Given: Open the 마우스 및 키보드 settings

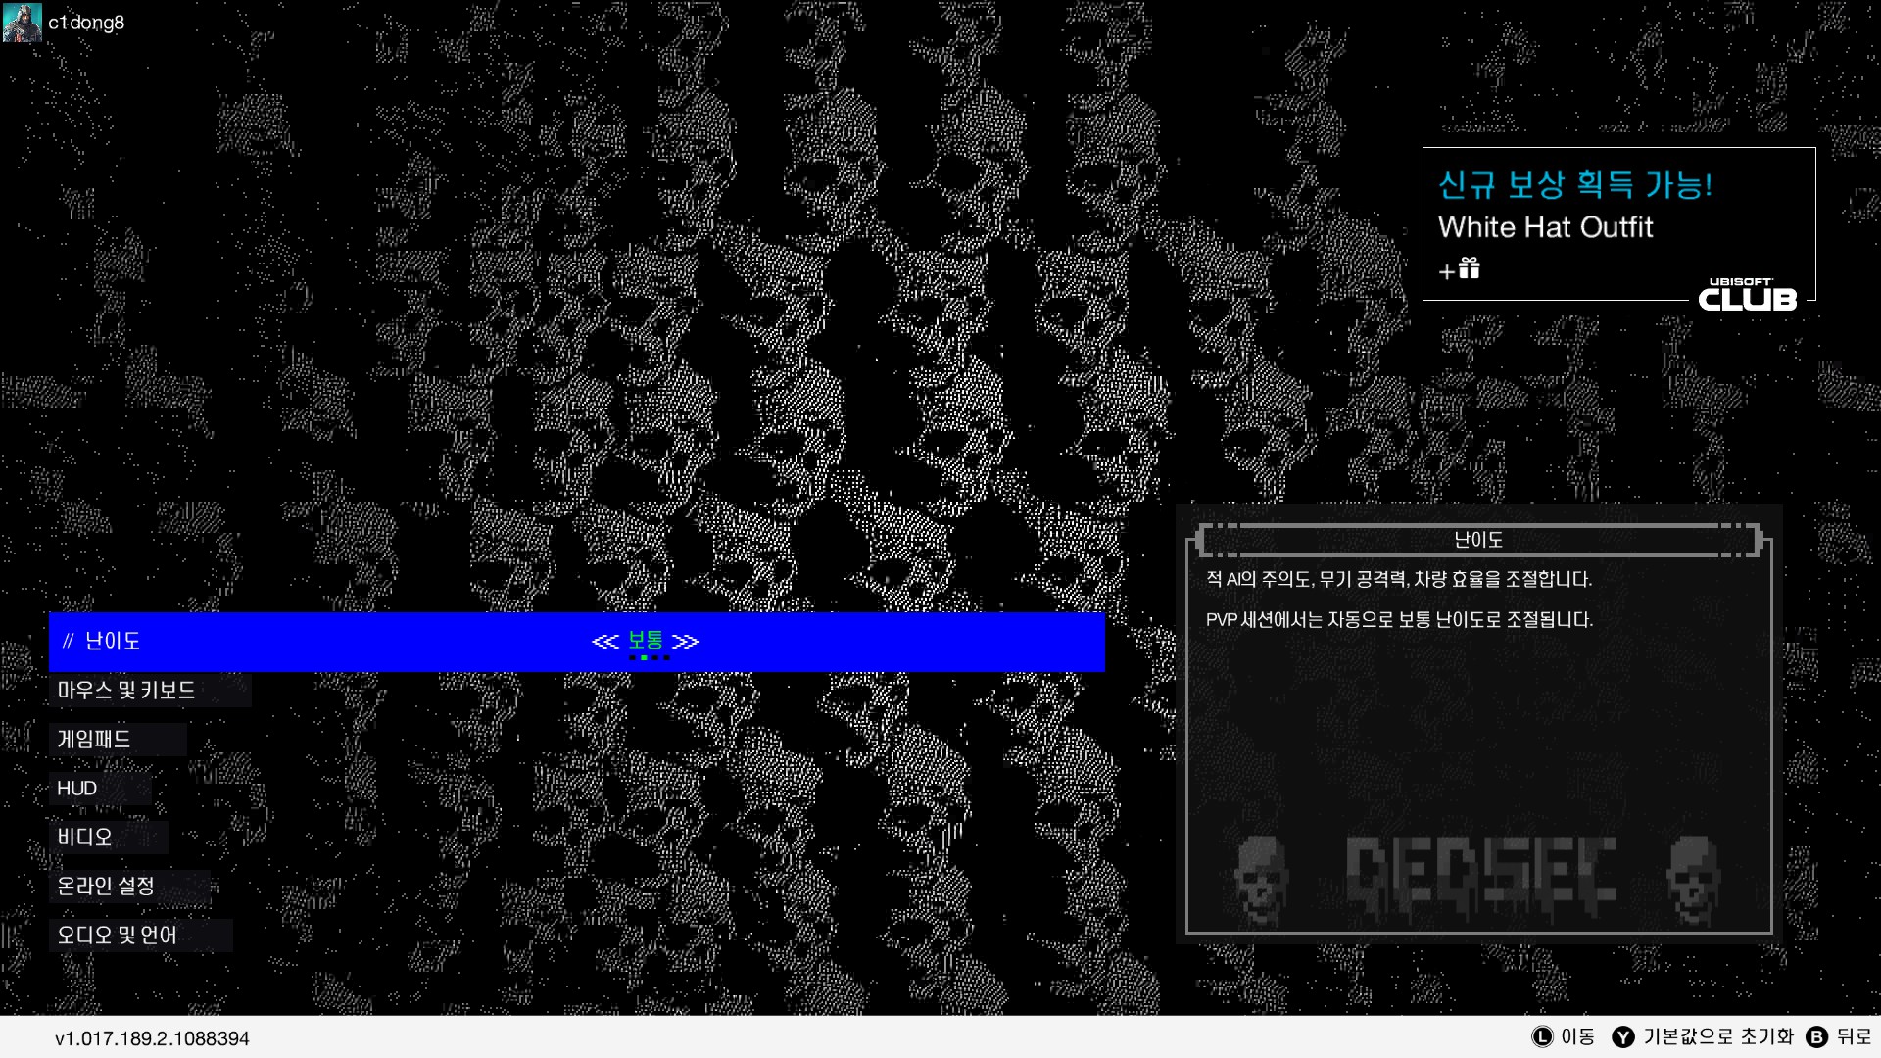Looking at the screenshot, I should 126,690.
